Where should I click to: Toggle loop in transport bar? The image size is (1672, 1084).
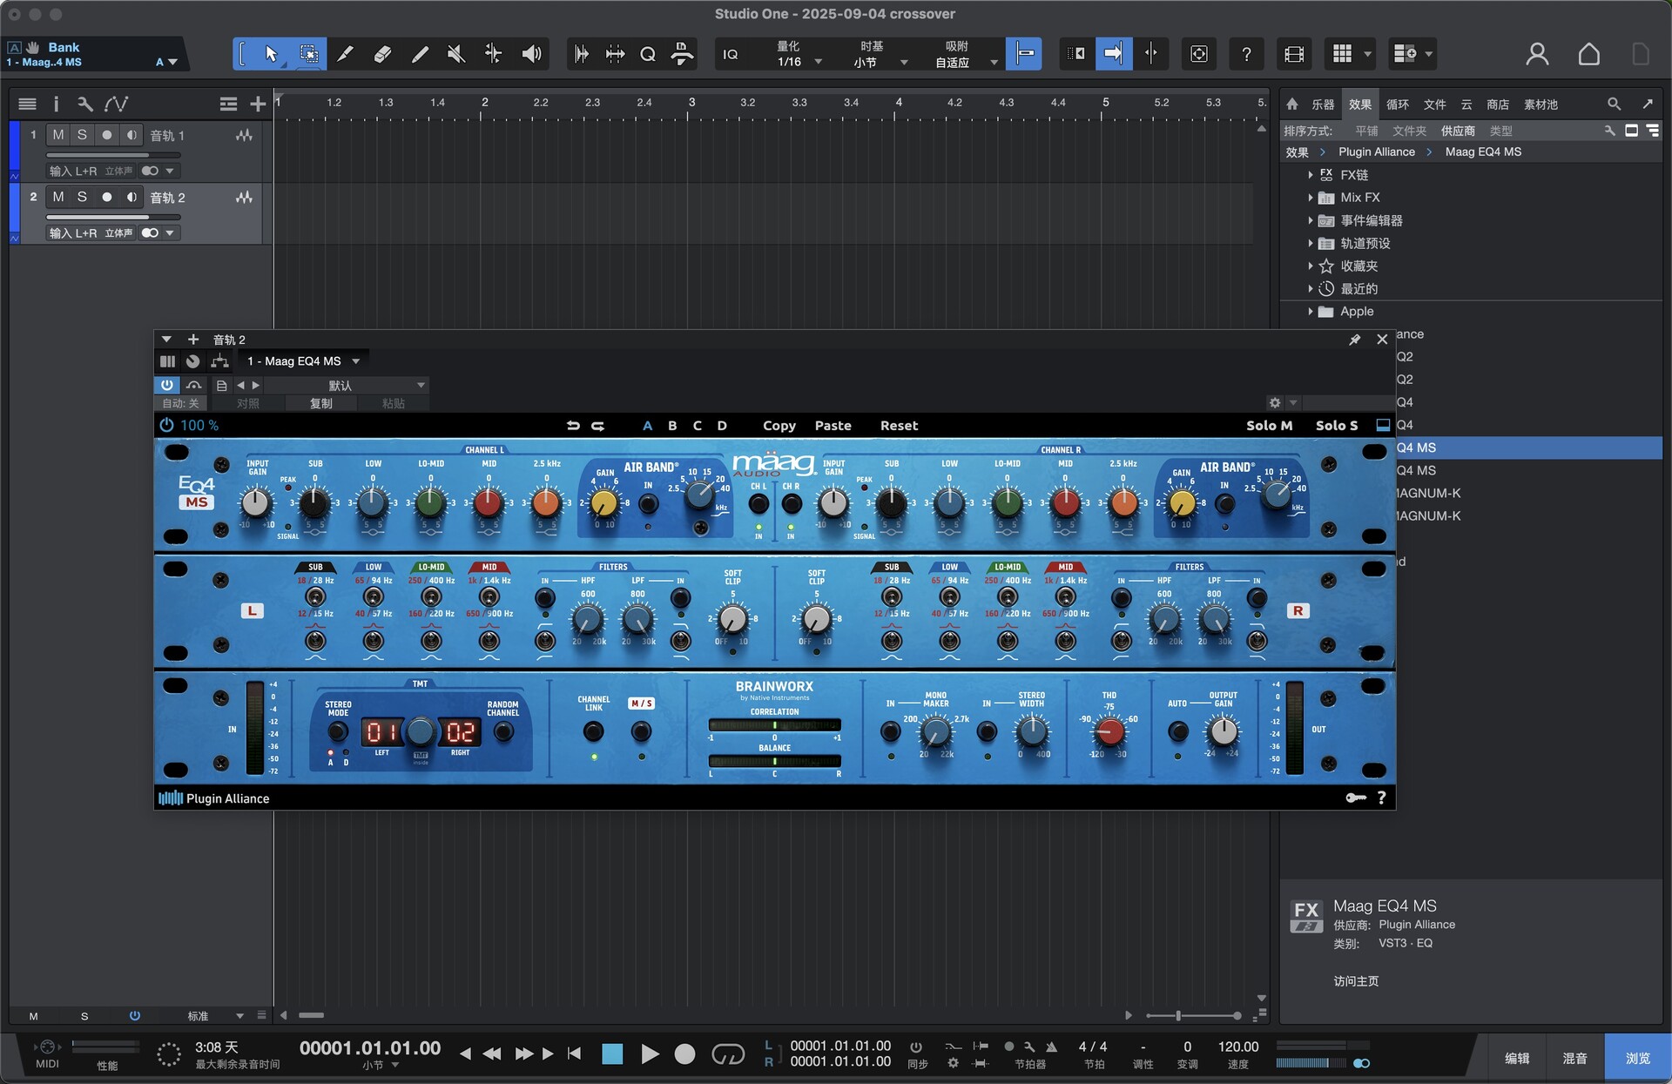[728, 1054]
